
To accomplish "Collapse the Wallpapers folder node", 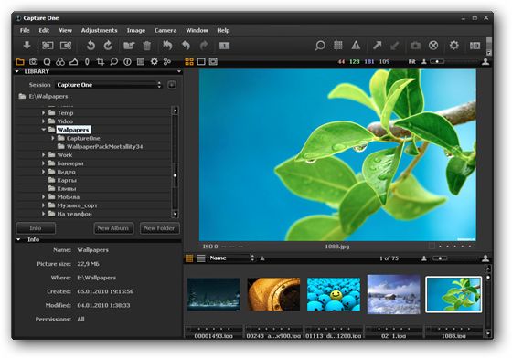I will point(44,130).
